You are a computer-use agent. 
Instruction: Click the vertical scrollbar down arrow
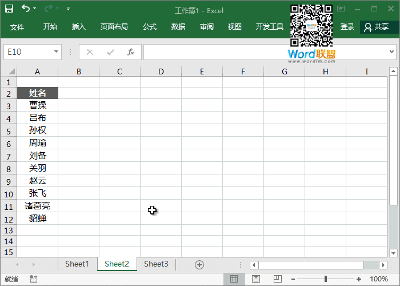click(x=393, y=253)
